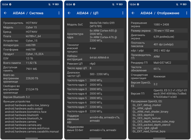This screenshot has height=140, width=191.
Task: Select refresh rate value '60 Гц'
Action: [x=157, y=69]
